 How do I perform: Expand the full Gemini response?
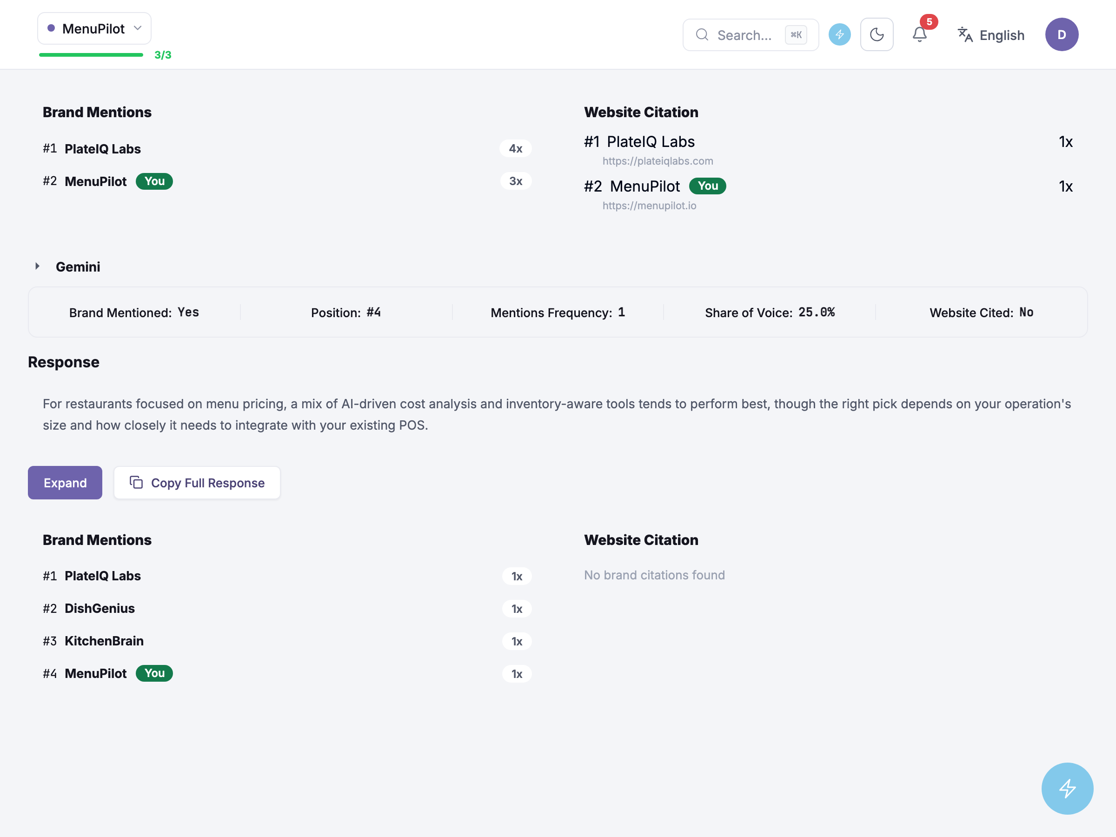pos(65,482)
